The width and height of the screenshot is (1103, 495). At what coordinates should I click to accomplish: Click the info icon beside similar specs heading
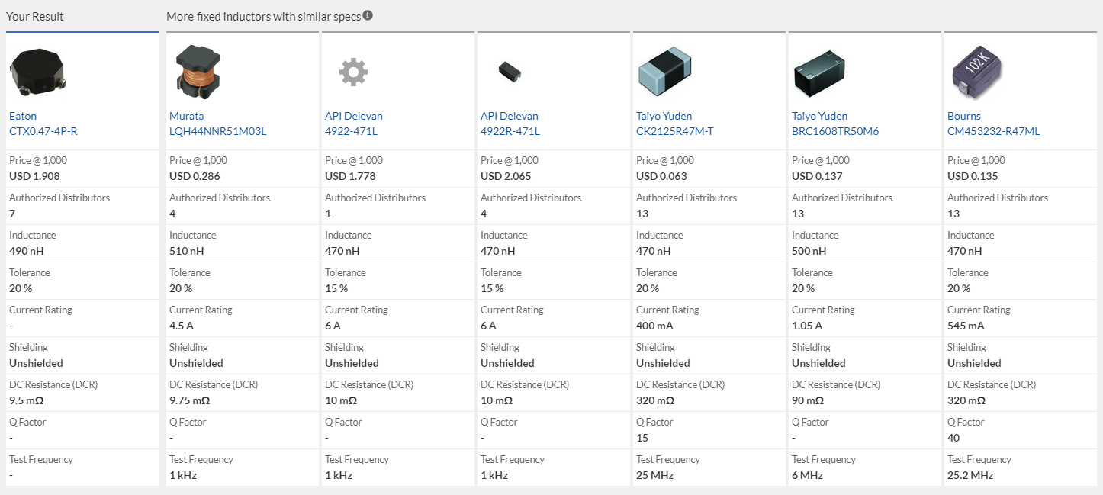click(368, 15)
